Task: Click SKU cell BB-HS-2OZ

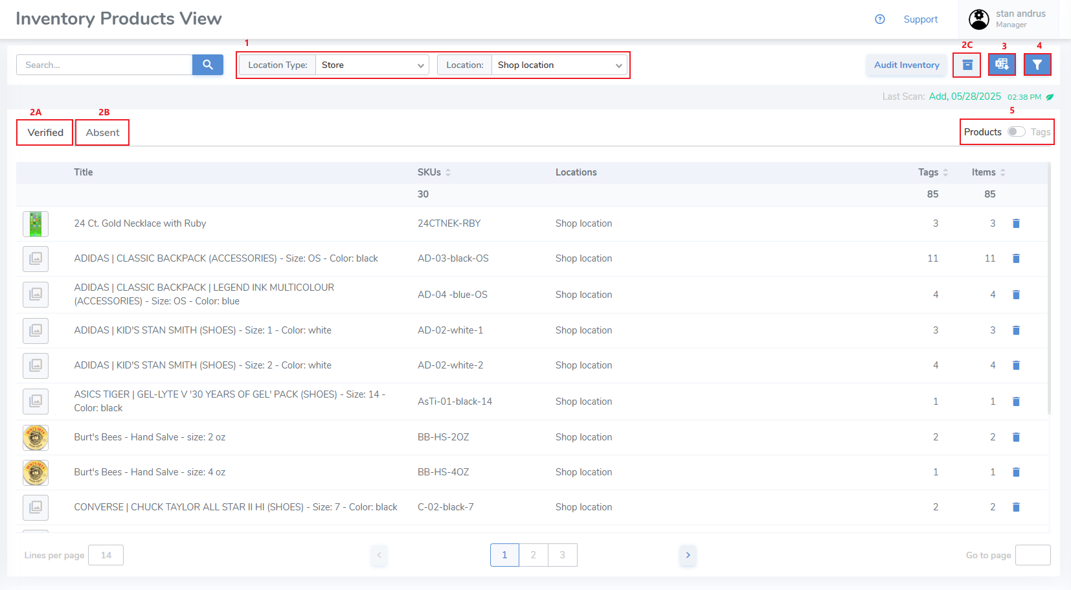Action: pos(444,437)
